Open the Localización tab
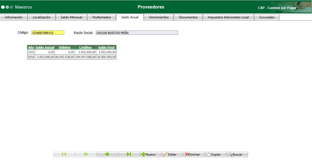312x163 pixels. coord(42,17)
